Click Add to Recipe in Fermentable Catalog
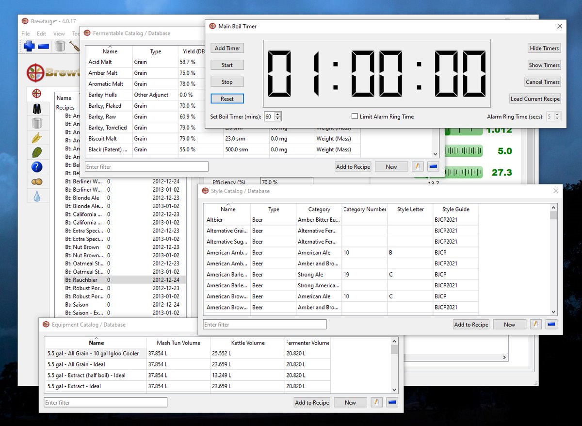 tap(353, 166)
